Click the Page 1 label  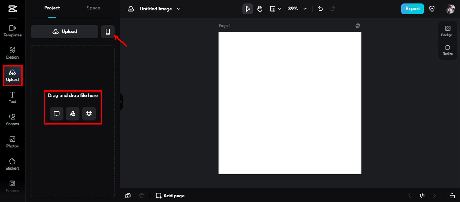pos(225,26)
